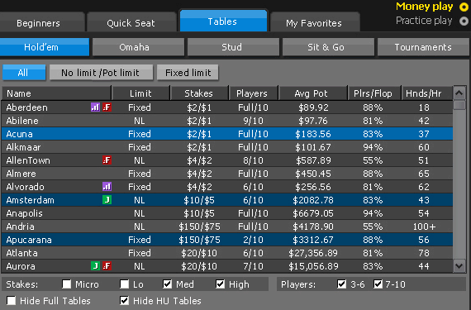Select the Apucarana table row
471x310 pixels.
click(227, 240)
